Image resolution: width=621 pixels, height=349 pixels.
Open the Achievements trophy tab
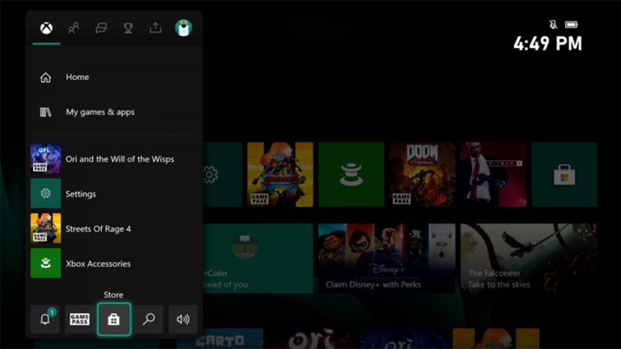(128, 28)
